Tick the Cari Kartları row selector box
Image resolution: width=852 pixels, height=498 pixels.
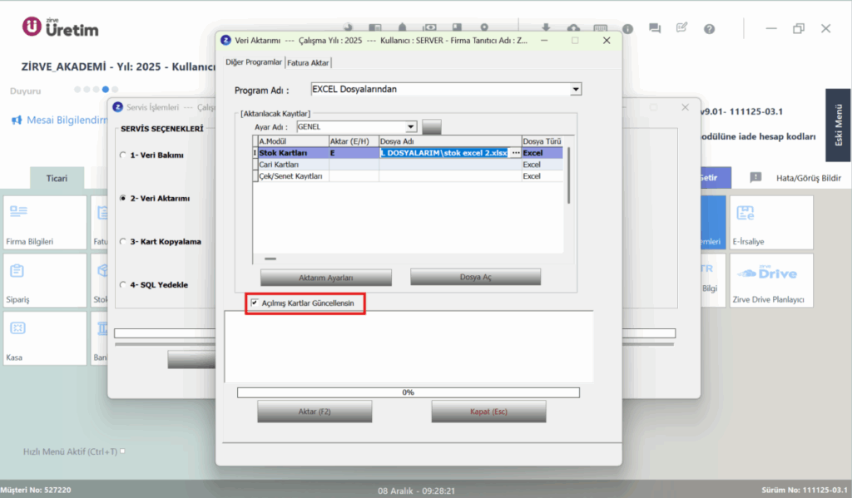pyautogui.click(x=255, y=165)
